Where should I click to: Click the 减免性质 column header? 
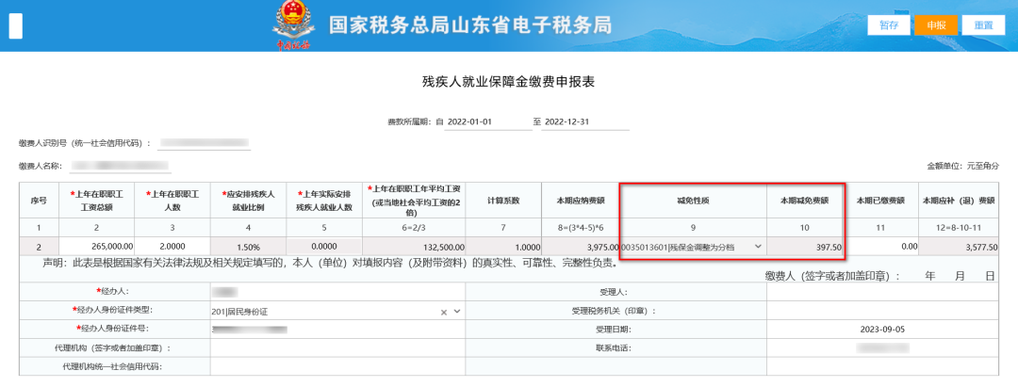pyautogui.click(x=693, y=201)
